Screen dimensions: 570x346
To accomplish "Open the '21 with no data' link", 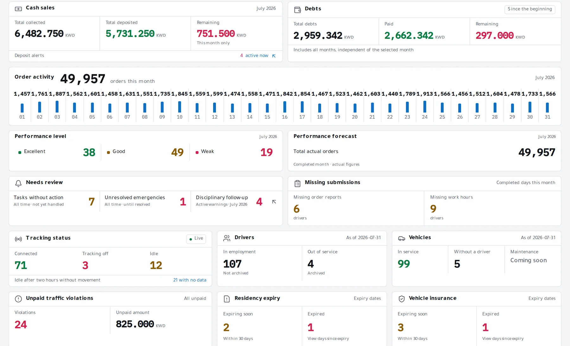I will pos(190,280).
